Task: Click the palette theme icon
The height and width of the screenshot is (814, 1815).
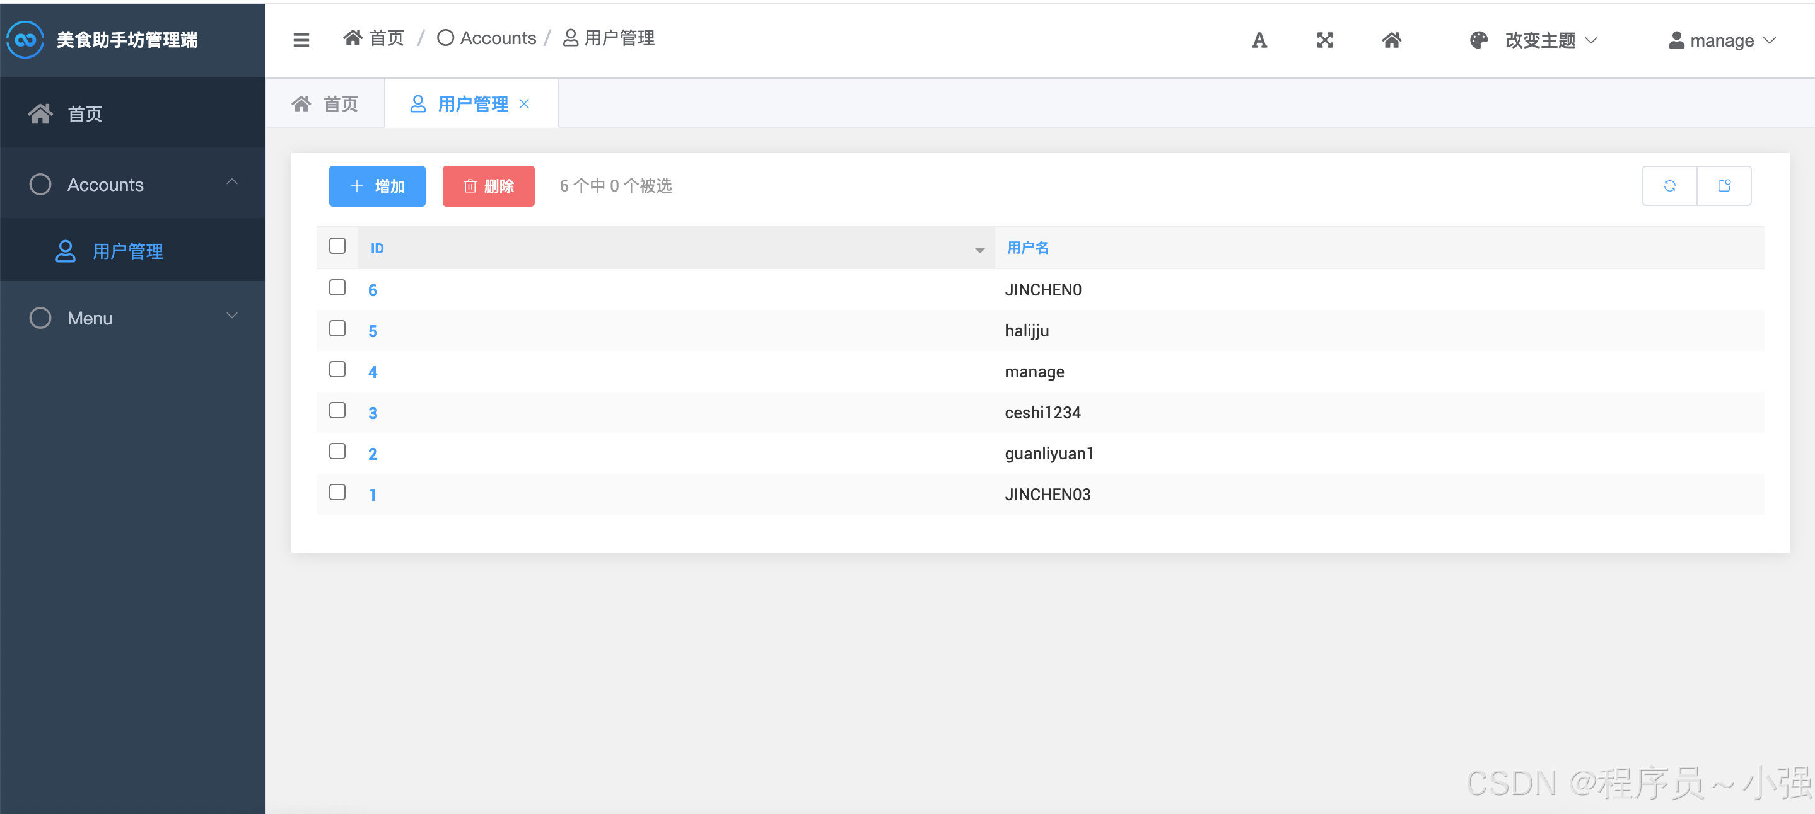Action: pos(1478,40)
